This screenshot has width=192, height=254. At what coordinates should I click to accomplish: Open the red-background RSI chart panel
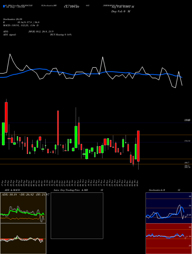[169, 239]
